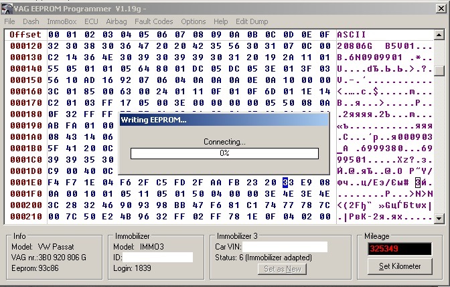The image size is (450, 287).
Task: Click byte 3C in row 000160
Action: coord(54,92)
